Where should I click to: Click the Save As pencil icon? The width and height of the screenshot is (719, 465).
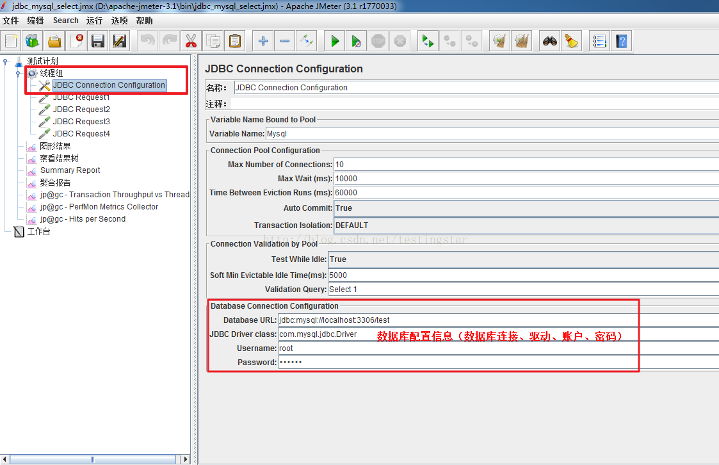click(x=119, y=41)
